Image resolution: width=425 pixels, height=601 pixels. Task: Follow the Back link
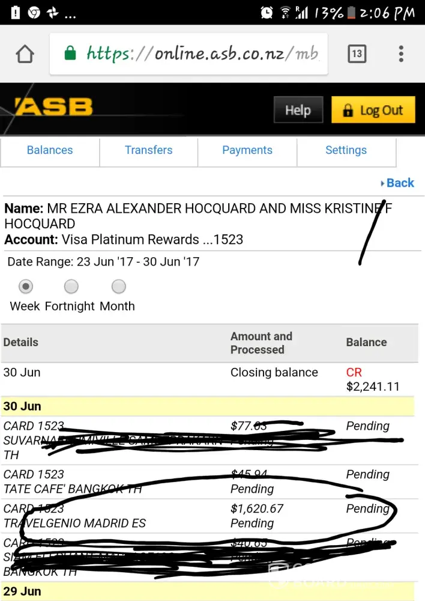click(x=397, y=183)
